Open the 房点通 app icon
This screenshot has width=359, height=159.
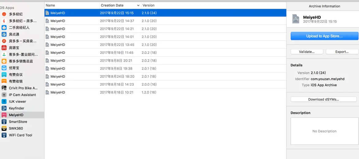click(x=4, y=34)
